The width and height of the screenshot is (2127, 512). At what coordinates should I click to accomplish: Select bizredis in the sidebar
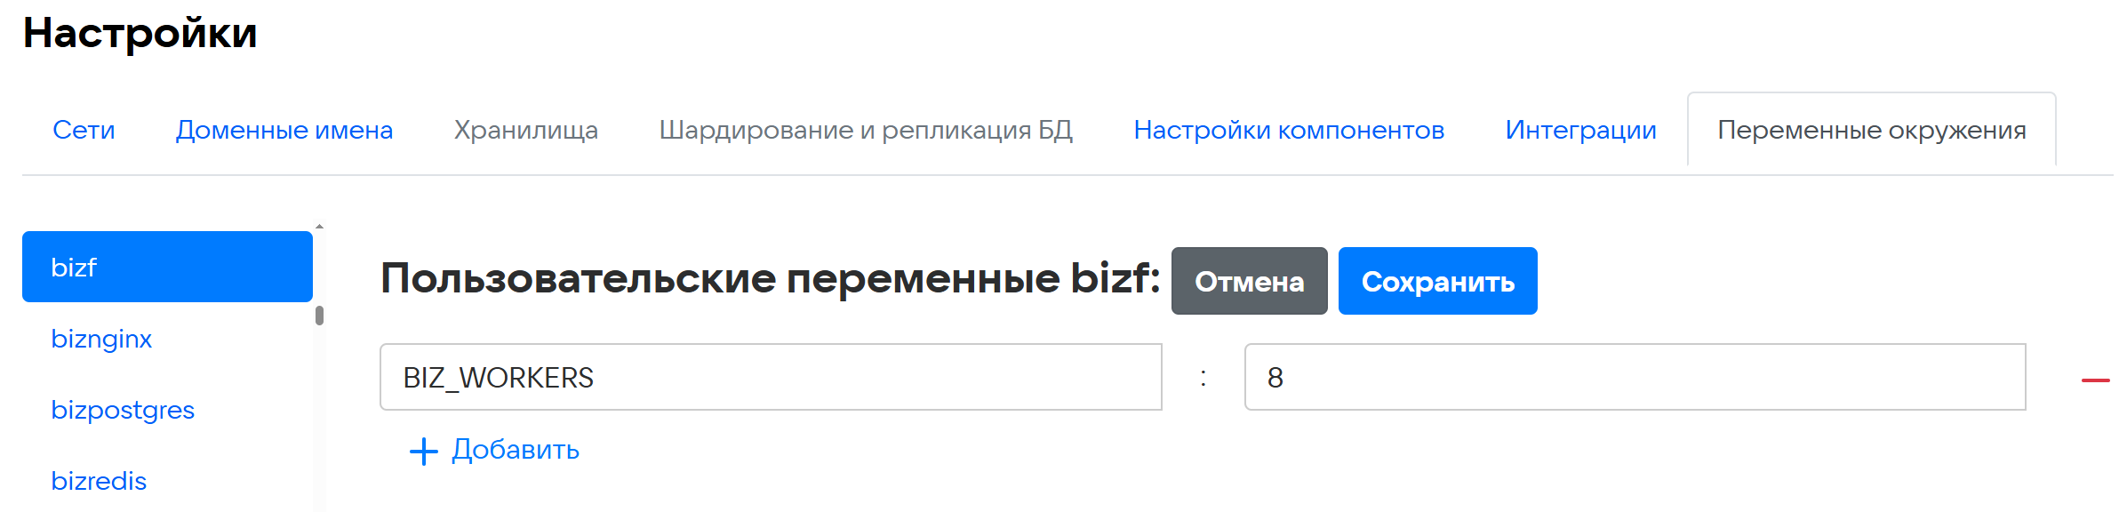point(99,481)
